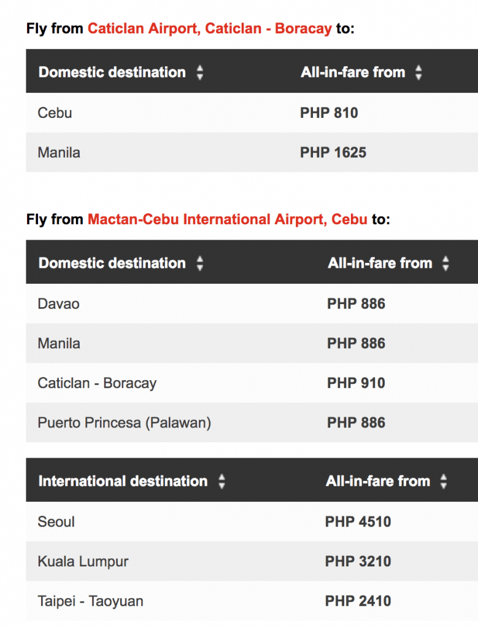Sort Caticlan table by domestic destination arrows
This screenshot has height=629, width=478.
coord(199,72)
